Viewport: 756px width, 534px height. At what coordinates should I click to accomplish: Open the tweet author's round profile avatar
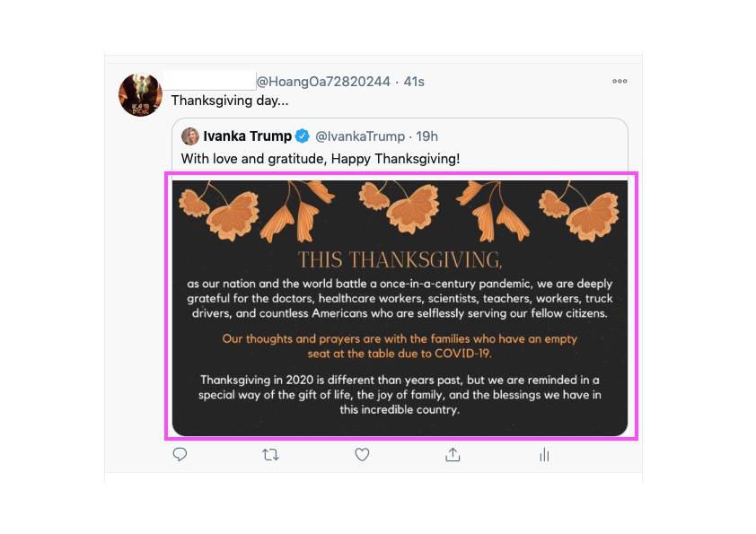[x=141, y=95]
